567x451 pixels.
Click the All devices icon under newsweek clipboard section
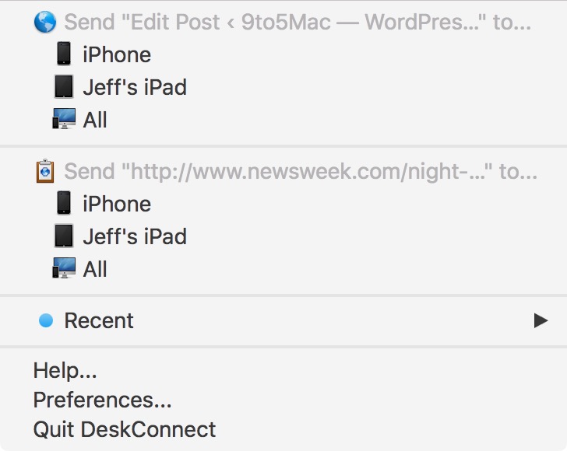click(x=64, y=269)
